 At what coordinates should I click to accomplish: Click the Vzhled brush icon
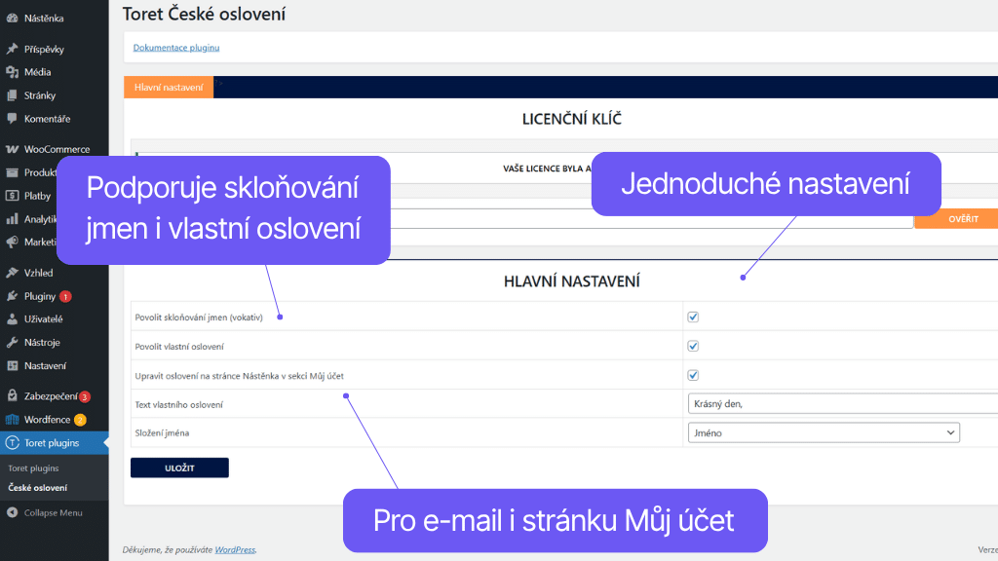tap(12, 273)
